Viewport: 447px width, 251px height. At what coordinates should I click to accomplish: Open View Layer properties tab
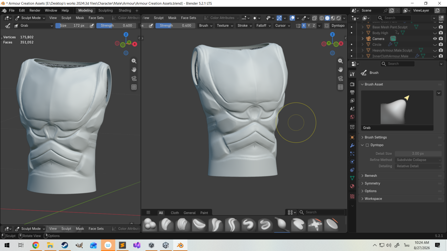pyautogui.click(x=352, y=101)
